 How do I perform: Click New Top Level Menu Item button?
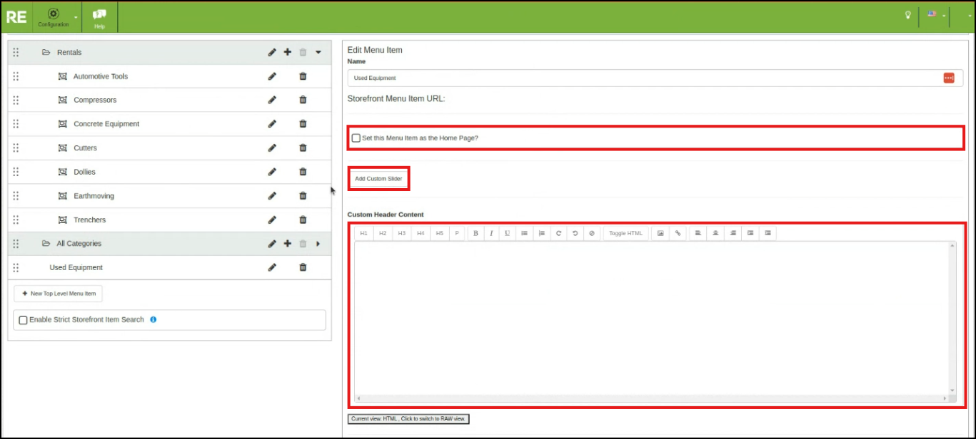tap(58, 294)
